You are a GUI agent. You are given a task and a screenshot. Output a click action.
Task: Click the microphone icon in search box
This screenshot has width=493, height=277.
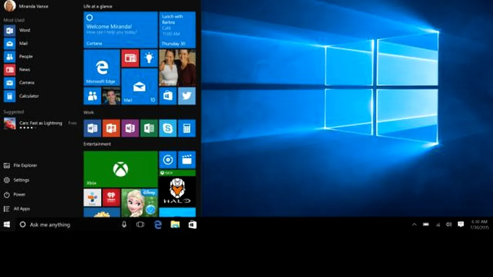coord(124,225)
